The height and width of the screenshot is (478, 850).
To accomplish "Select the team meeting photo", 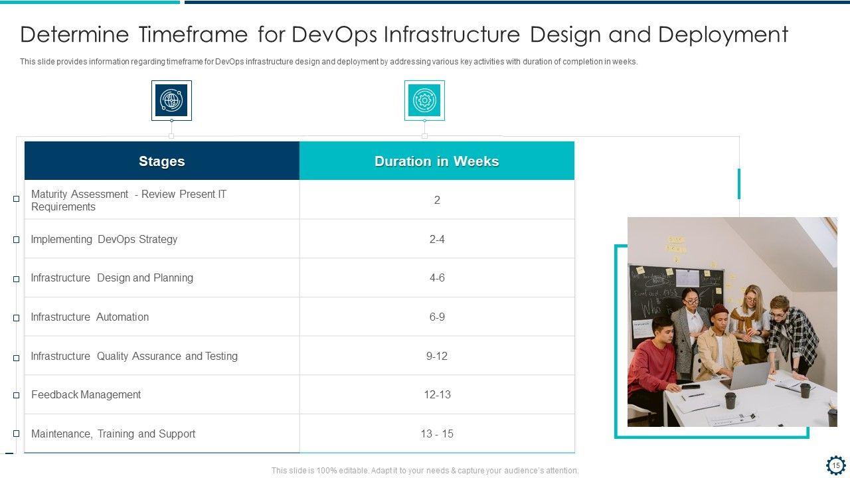I will [732, 321].
